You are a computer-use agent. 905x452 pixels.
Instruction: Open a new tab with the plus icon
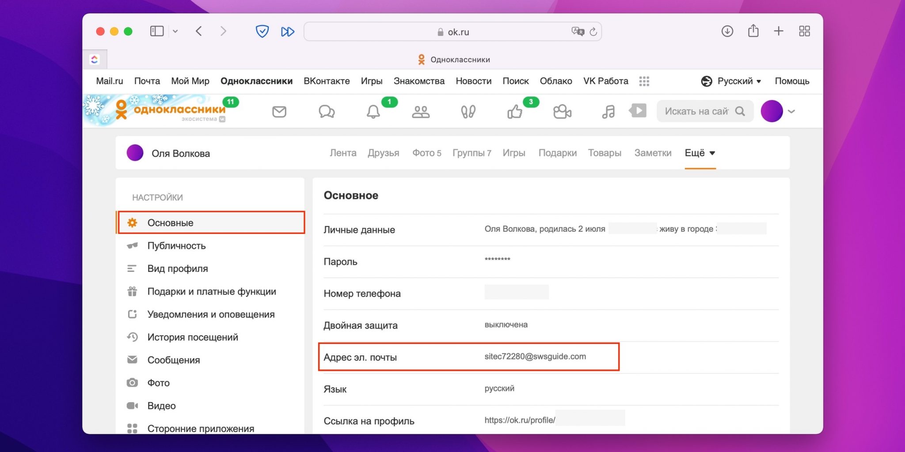pyautogui.click(x=779, y=31)
